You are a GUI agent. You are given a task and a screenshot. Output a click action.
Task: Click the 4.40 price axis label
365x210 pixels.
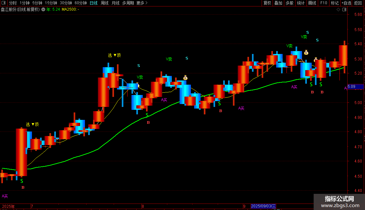pyautogui.click(x=358, y=190)
